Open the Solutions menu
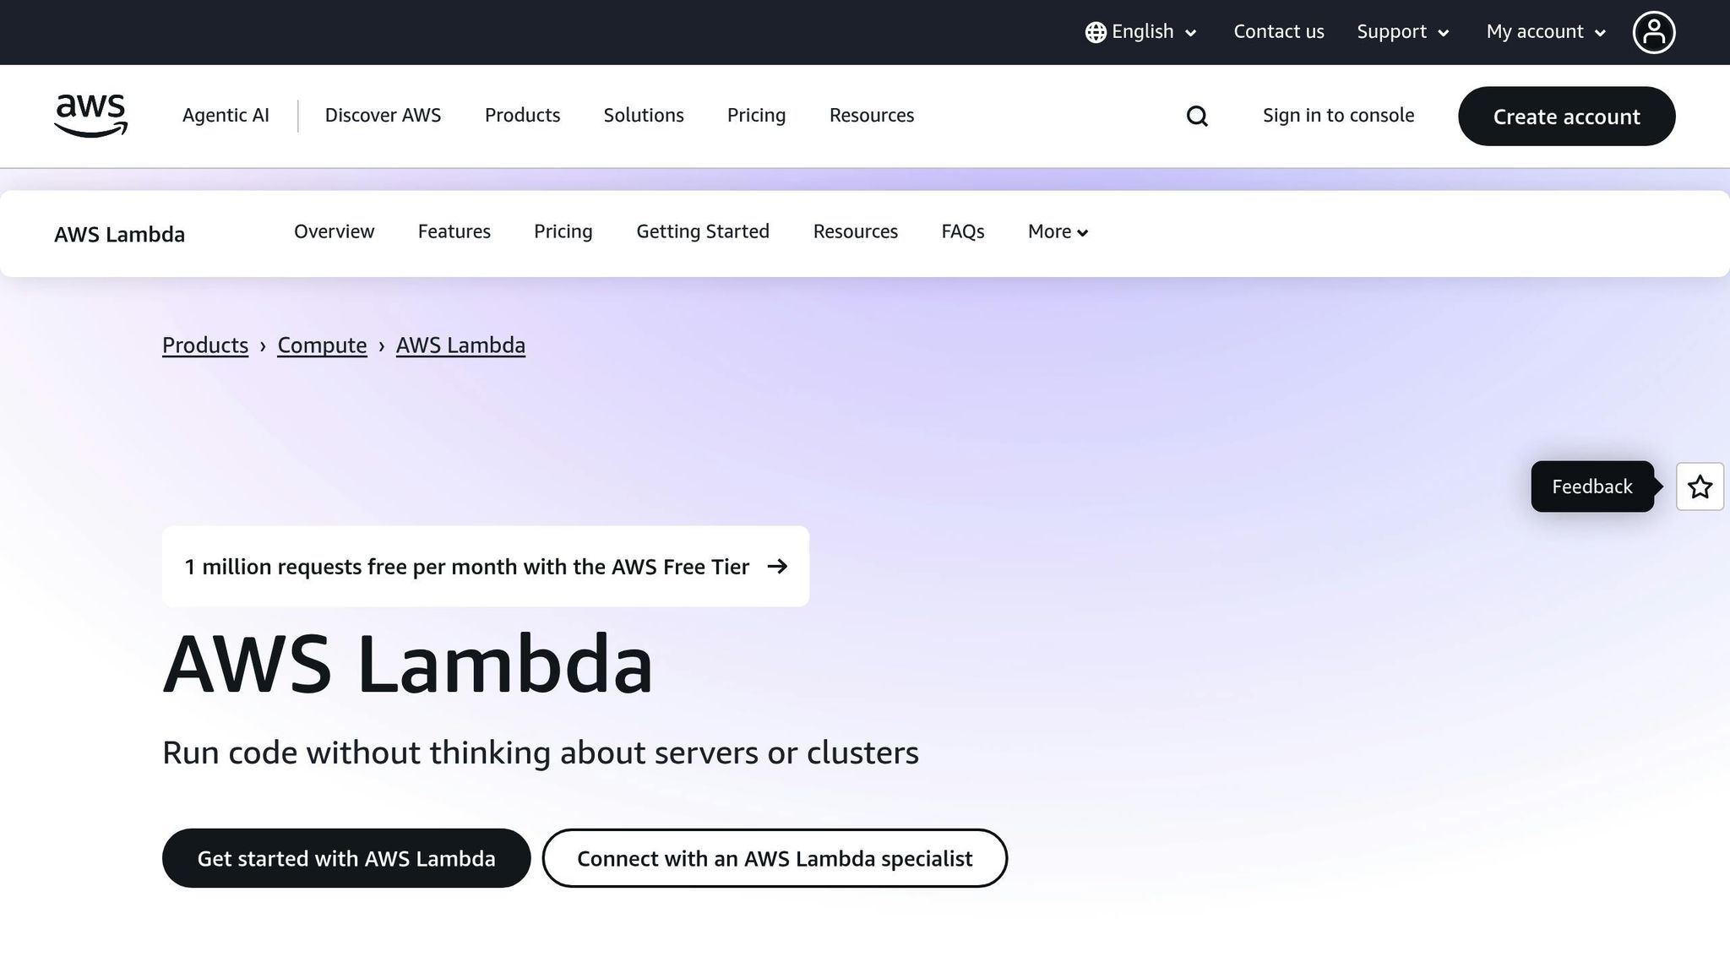The image size is (1730, 973). [644, 116]
